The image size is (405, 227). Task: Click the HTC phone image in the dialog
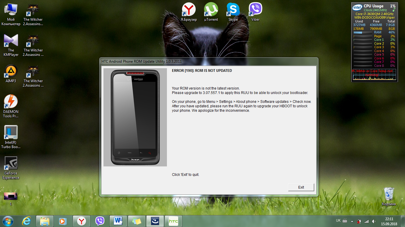tap(135, 117)
